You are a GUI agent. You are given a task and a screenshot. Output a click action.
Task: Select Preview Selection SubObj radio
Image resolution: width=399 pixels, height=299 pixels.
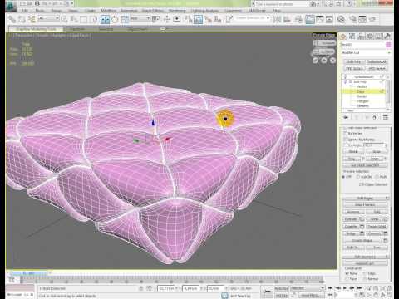(x=358, y=177)
